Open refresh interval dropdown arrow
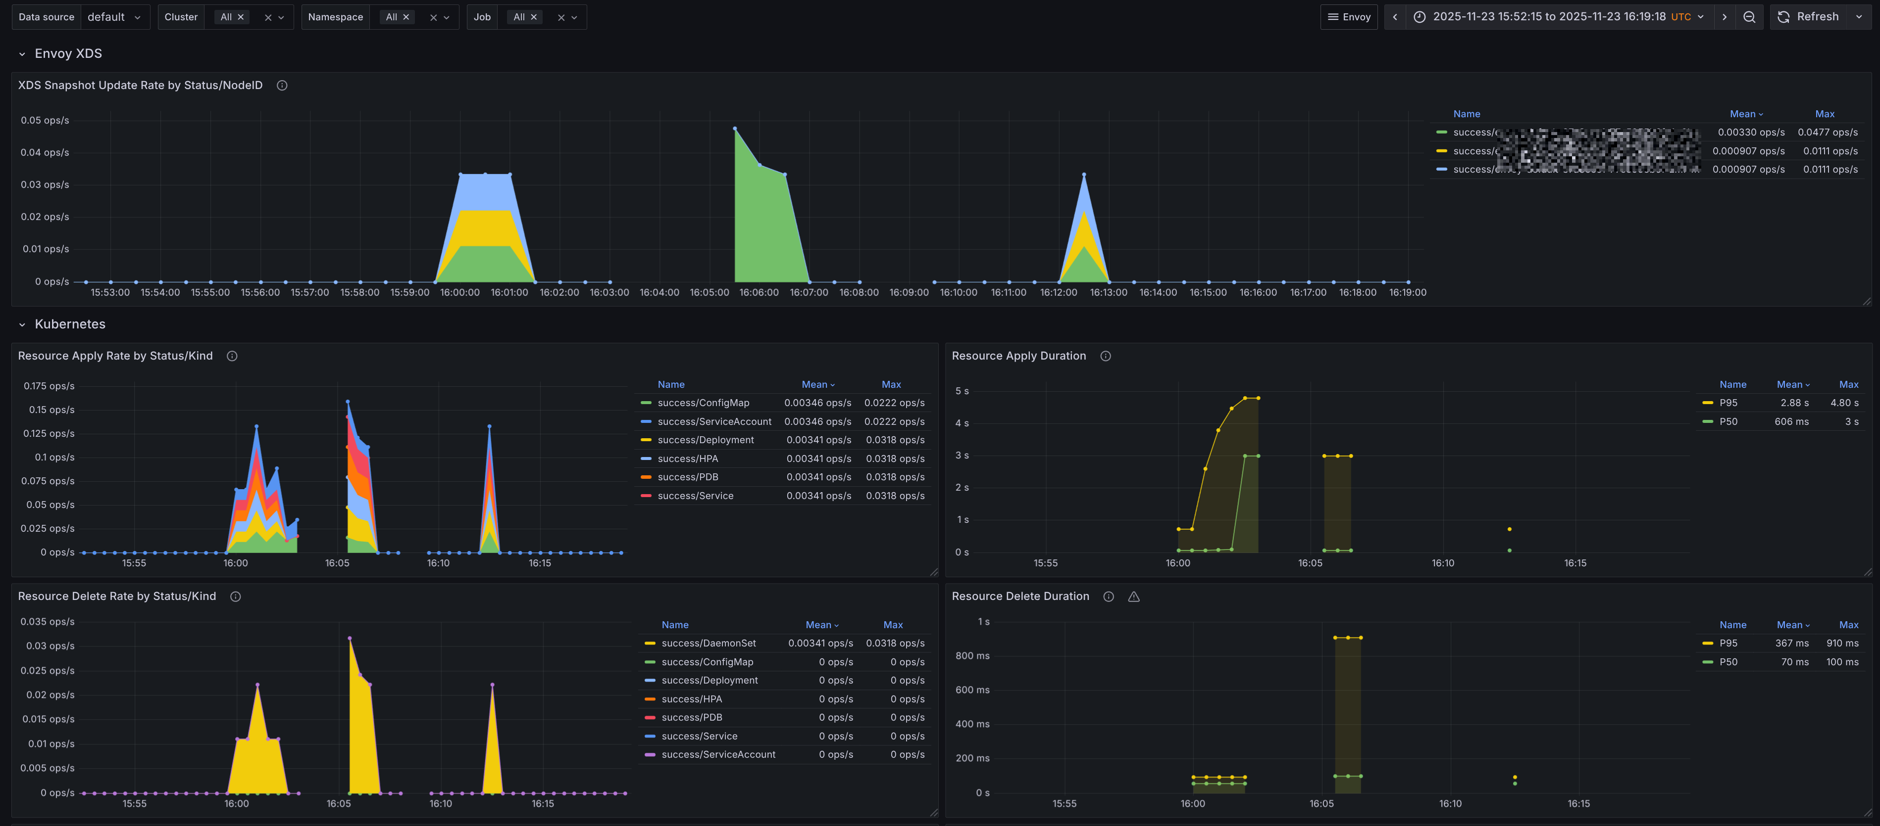Screen dimensions: 1880x826 pos(1859,17)
